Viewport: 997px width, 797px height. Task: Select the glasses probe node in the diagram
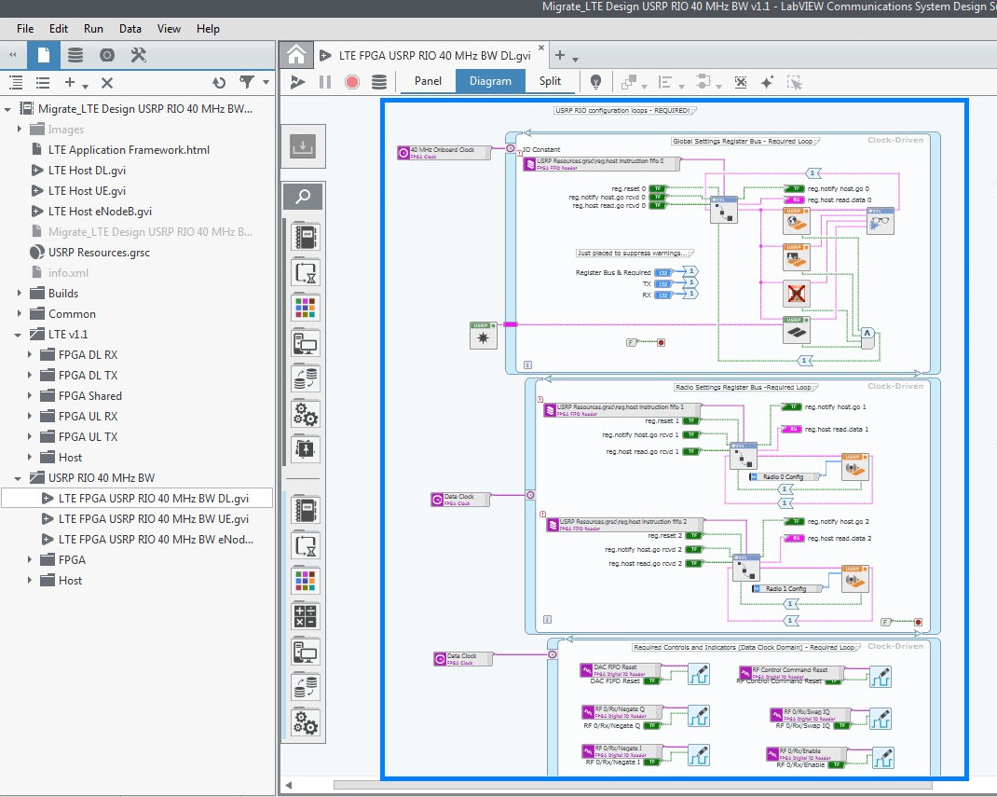881,221
